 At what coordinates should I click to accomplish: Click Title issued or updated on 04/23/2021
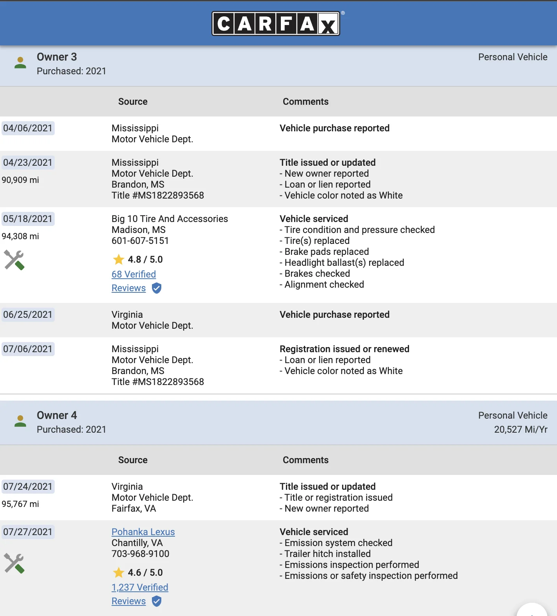coord(327,163)
